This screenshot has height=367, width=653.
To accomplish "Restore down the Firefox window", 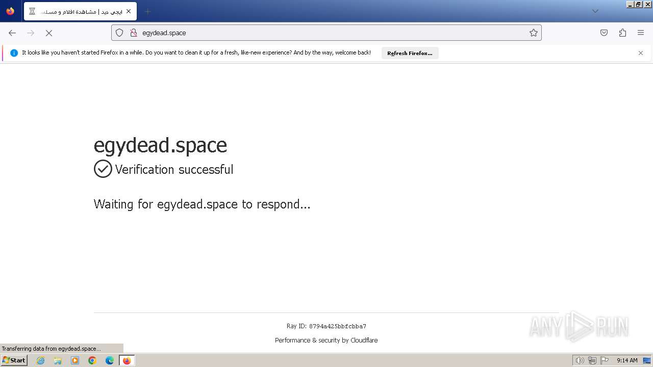I will pos(638,4).
